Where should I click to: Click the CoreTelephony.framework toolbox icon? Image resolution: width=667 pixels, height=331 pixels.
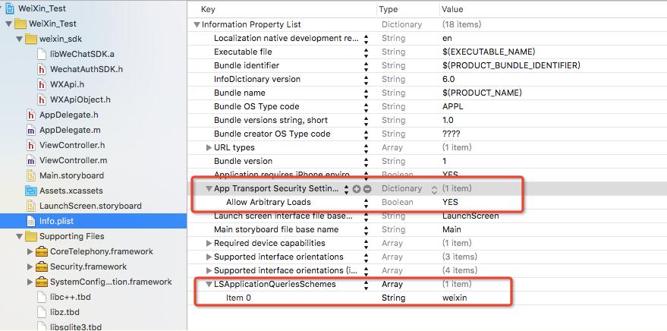click(42, 251)
